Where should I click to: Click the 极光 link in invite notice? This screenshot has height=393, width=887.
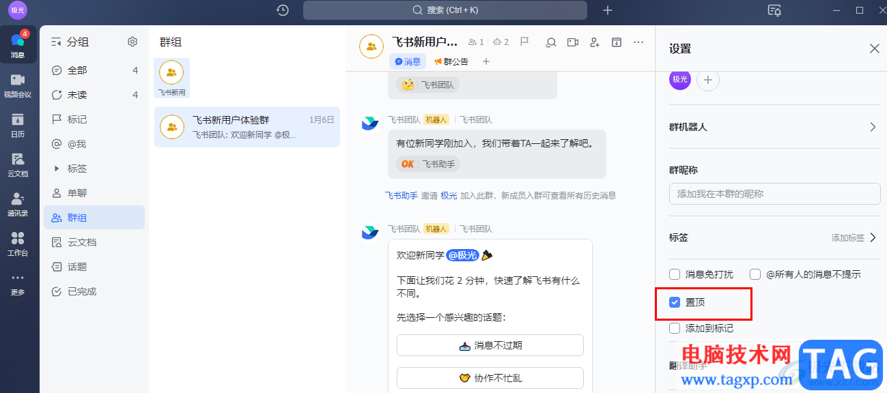click(x=449, y=195)
